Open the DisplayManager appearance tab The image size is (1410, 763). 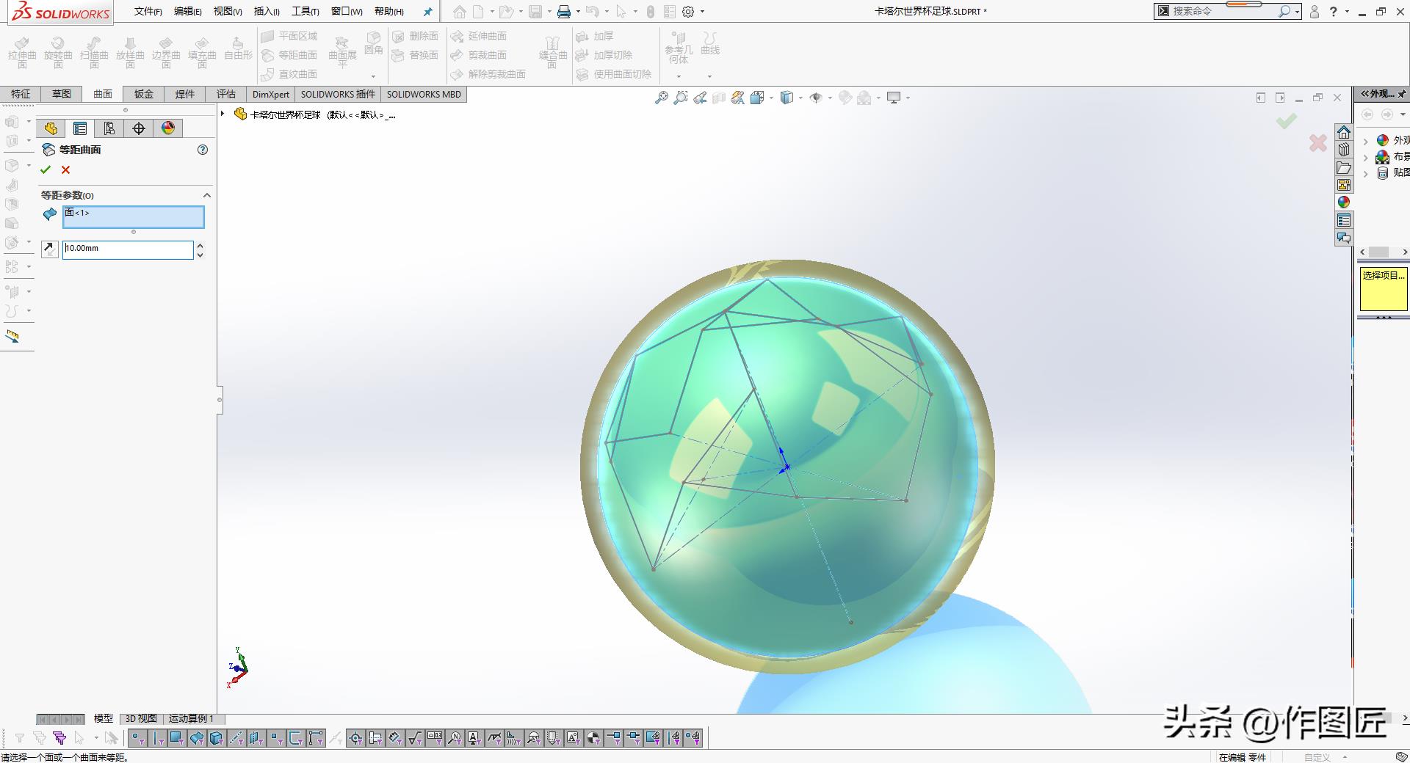click(x=168, y=128)
